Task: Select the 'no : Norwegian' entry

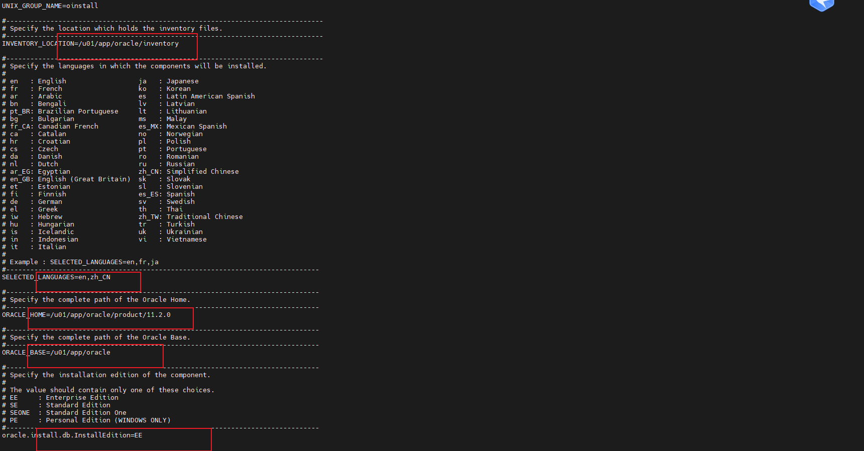Action: tap(171, 134)
